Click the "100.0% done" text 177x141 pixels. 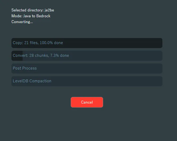pos(51,43)
